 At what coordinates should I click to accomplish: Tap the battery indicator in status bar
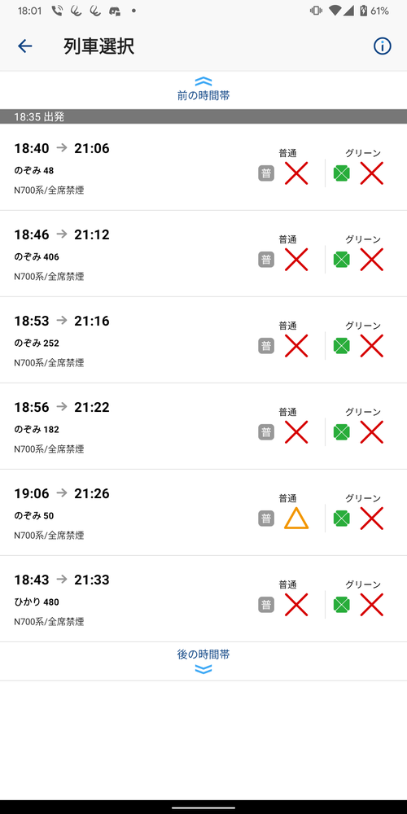click(364, 11)
